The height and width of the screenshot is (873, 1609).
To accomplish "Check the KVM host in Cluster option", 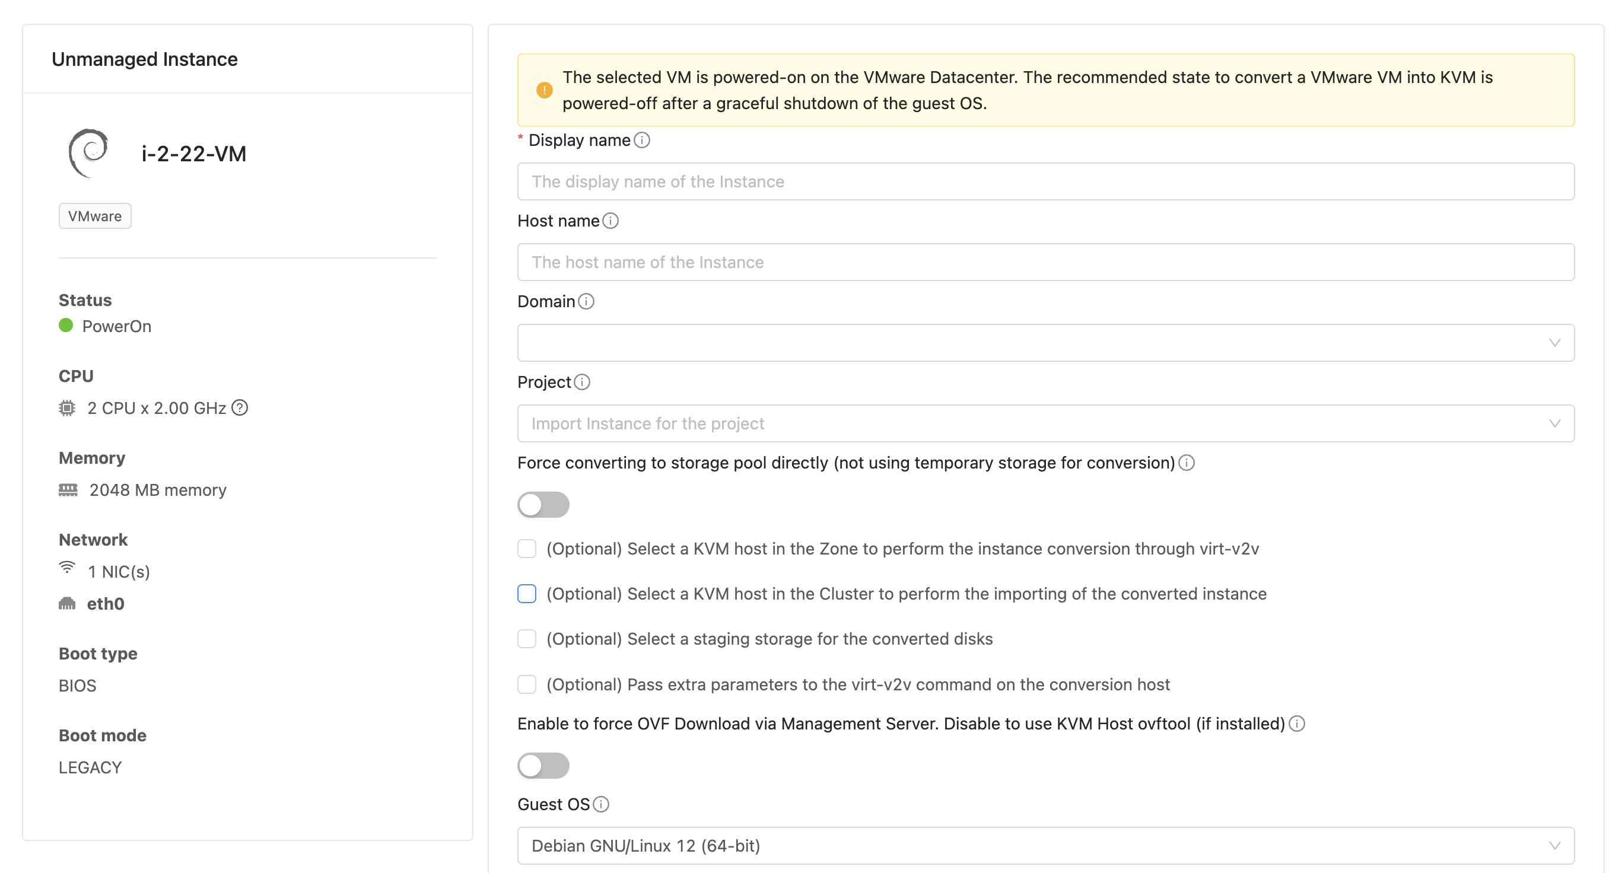I will click(x=527, y=593).
